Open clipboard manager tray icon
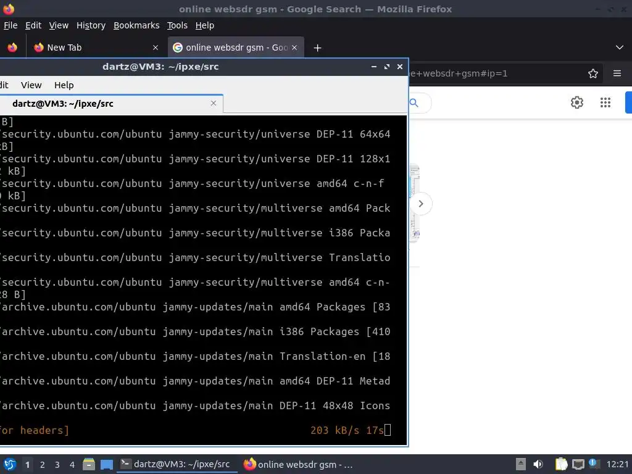 point(560,464)
